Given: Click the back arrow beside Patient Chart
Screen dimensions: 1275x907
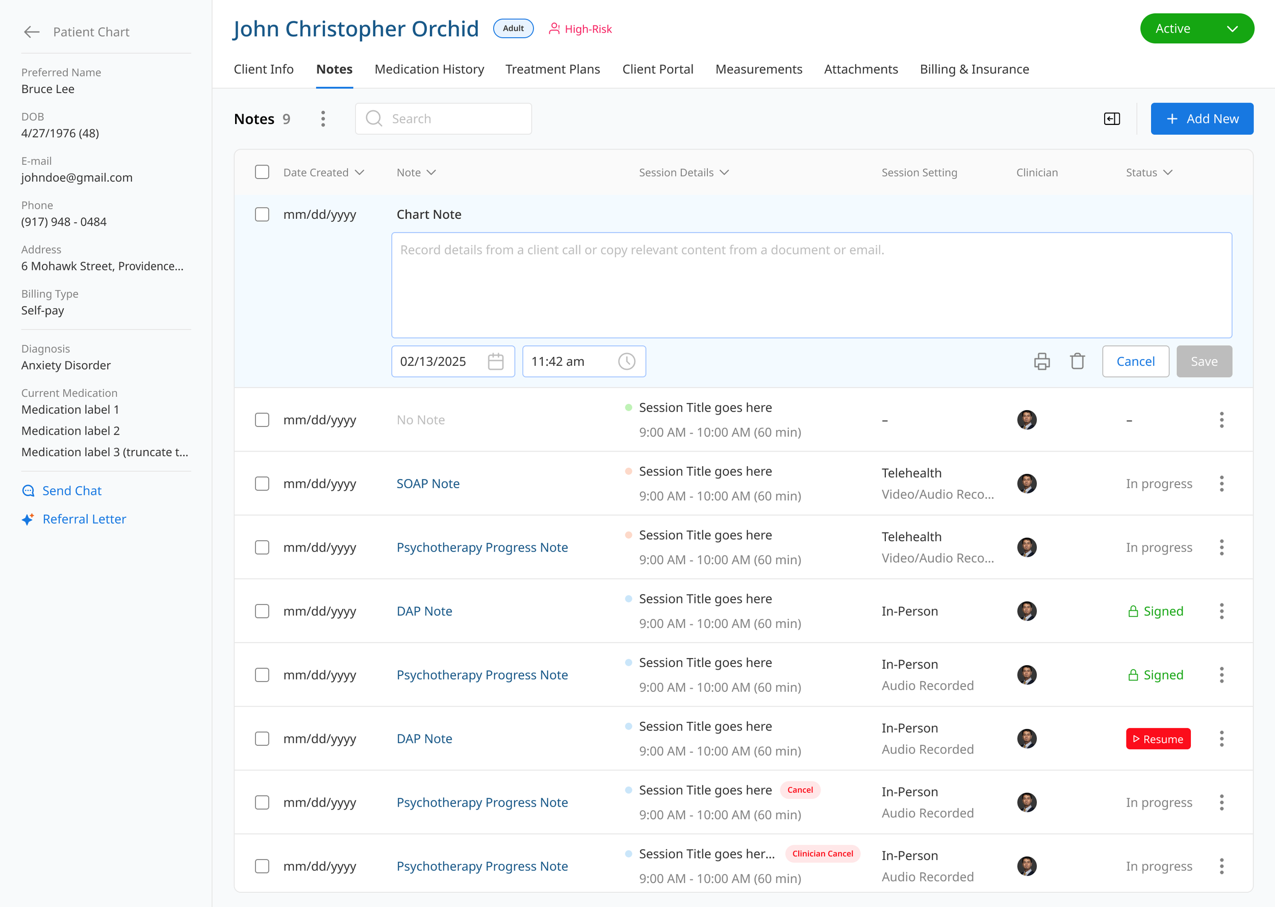Looking at the screenshot, I should [32, 32].
